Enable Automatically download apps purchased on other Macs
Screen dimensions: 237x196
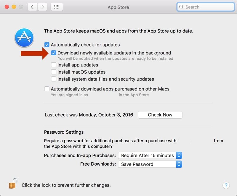47,89
